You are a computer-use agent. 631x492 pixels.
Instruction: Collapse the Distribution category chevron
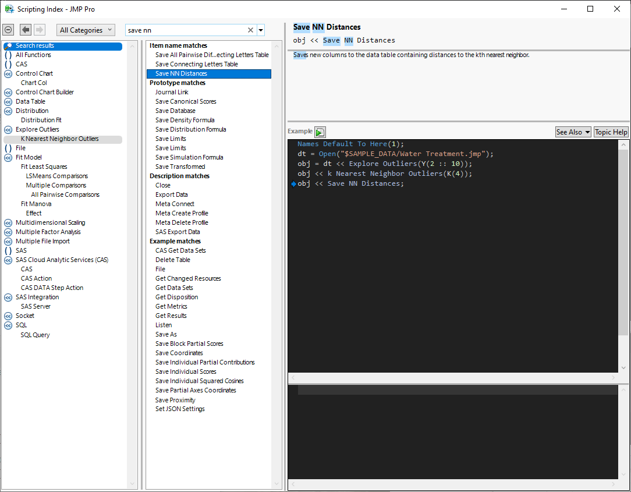click(x=8, y=111)
